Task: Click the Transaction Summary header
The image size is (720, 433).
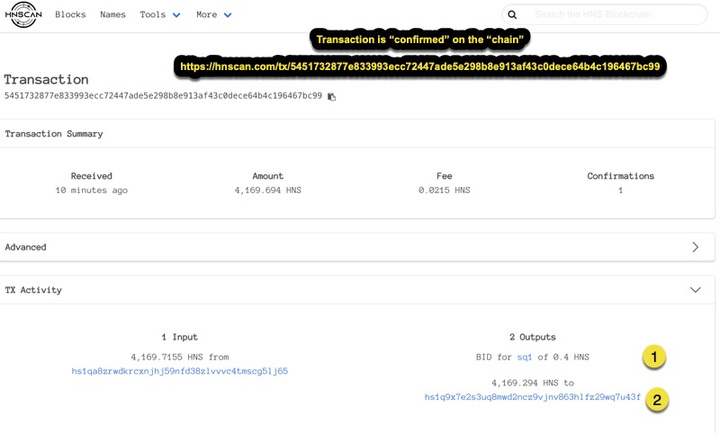Action: click(54, 134)
